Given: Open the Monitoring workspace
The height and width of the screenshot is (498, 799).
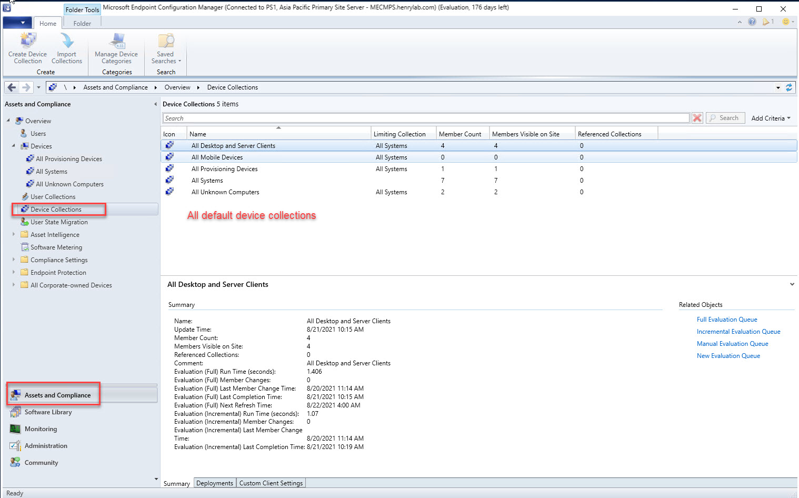Looking at the screenshot, I should [41, 429].
